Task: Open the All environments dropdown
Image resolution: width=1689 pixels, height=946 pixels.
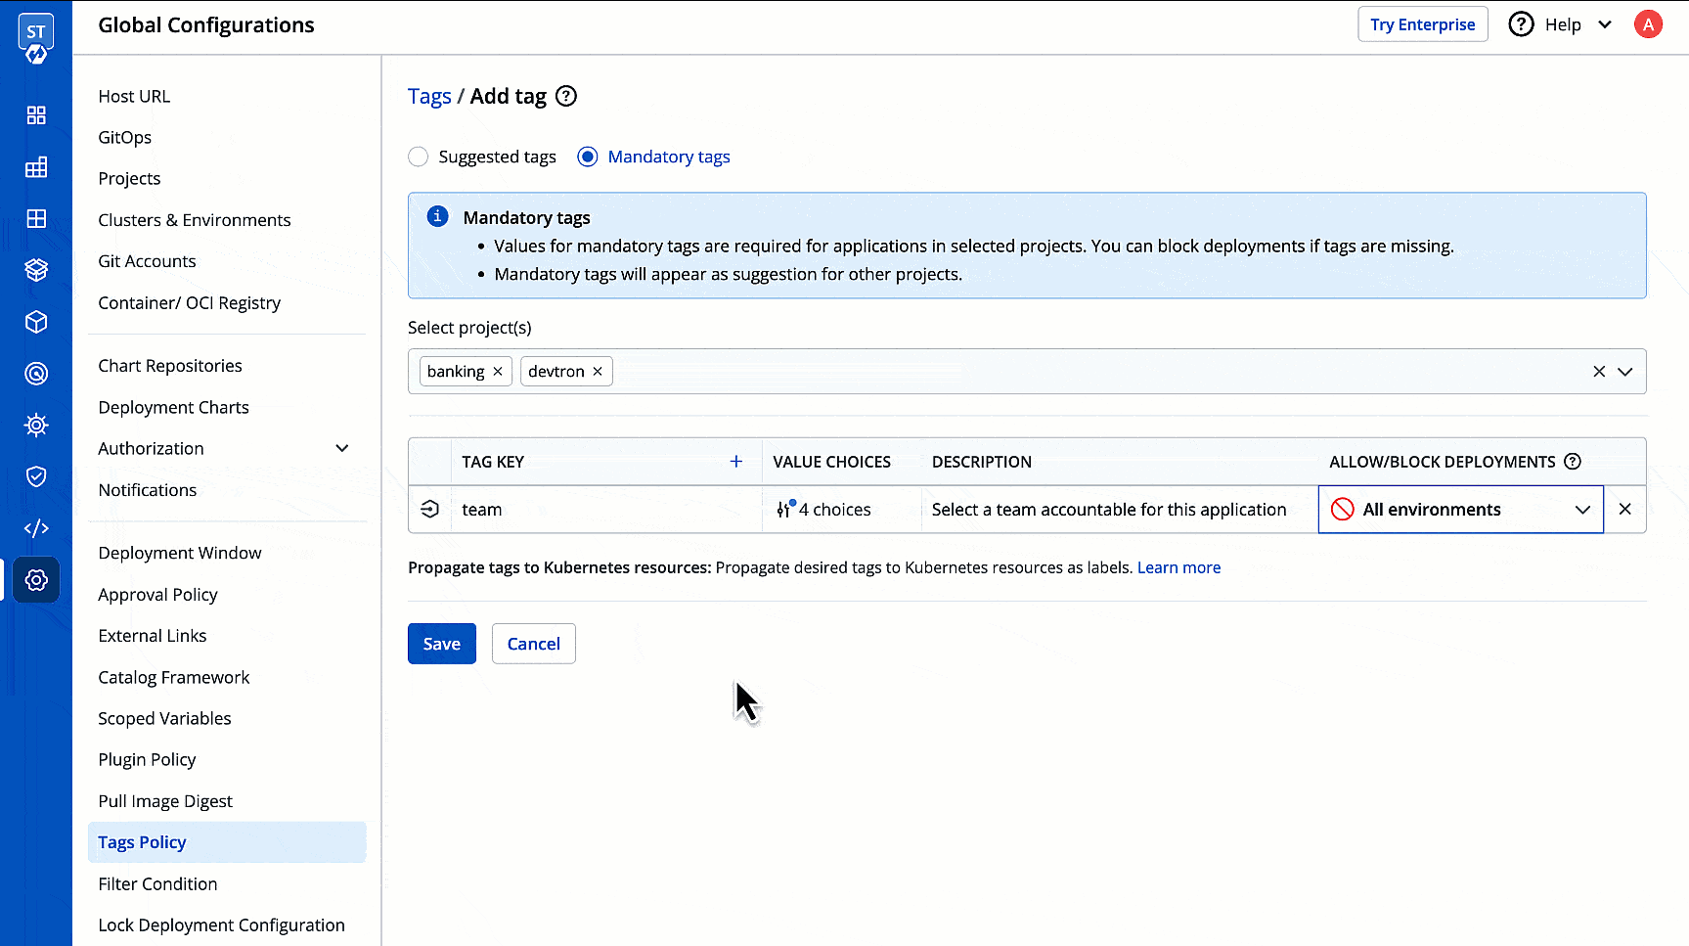Action: tap(1581, 509)
